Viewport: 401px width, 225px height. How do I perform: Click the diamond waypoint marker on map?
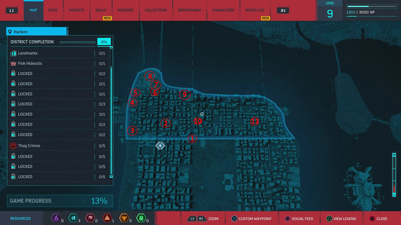[x=160, y=145]
